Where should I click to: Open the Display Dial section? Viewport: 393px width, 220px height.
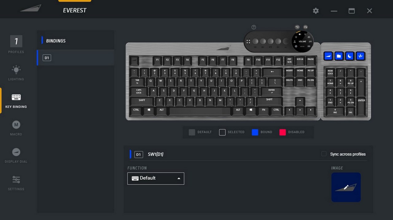[16, 155]
